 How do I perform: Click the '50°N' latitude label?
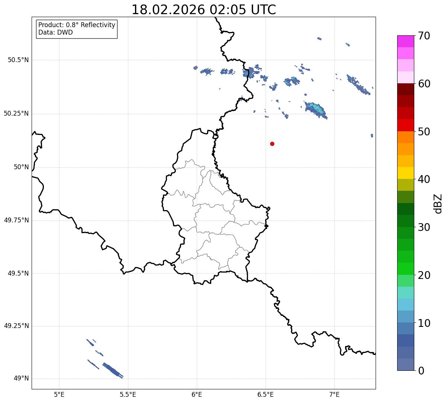click(x=21, y=167)
